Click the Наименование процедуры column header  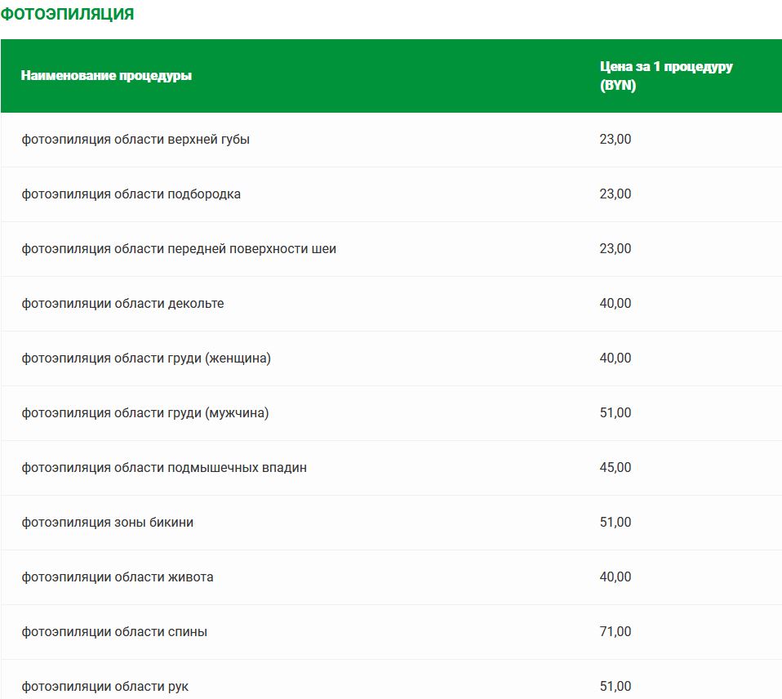click(106, 76)
